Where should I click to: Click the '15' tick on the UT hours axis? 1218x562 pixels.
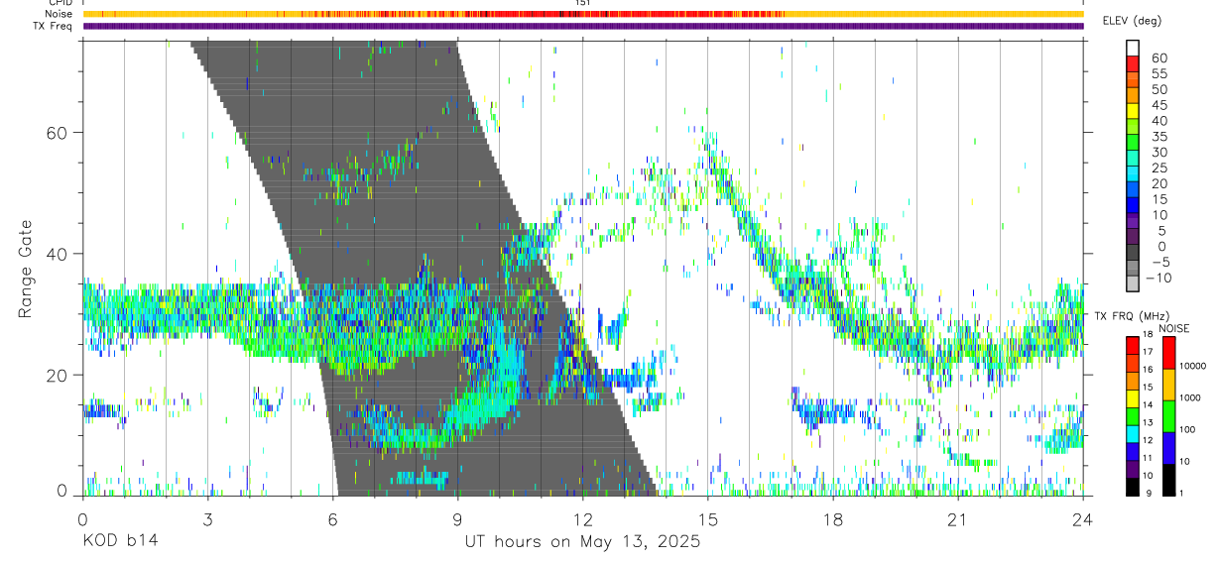pyautogui.click(x=708, y=517)
